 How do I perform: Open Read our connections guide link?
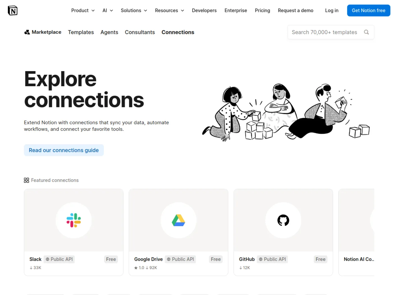coord(64,150)
